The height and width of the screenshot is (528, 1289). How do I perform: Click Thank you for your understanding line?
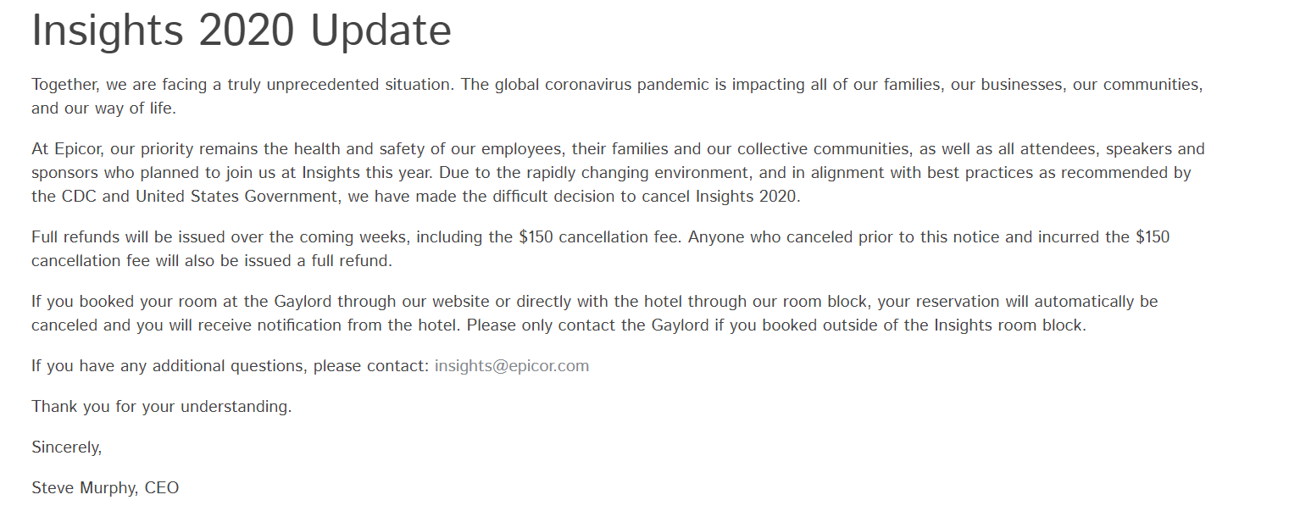point(162,407)
